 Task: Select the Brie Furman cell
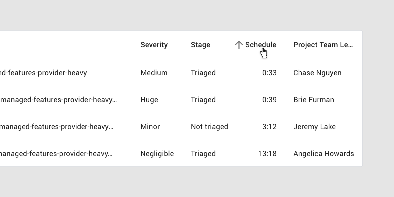coord(314,100)
